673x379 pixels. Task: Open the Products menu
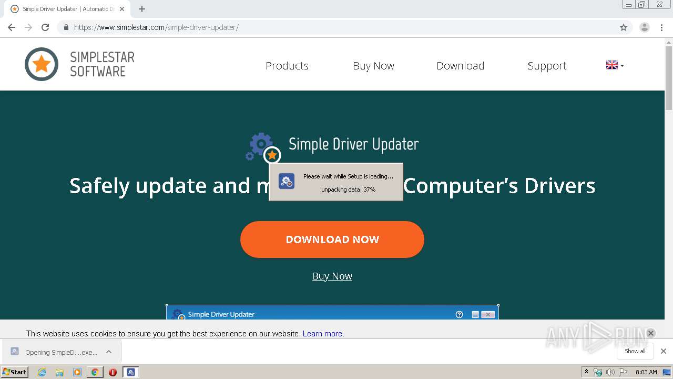[287, 66]
